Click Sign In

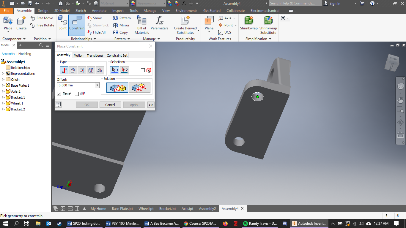pos(335,3)
